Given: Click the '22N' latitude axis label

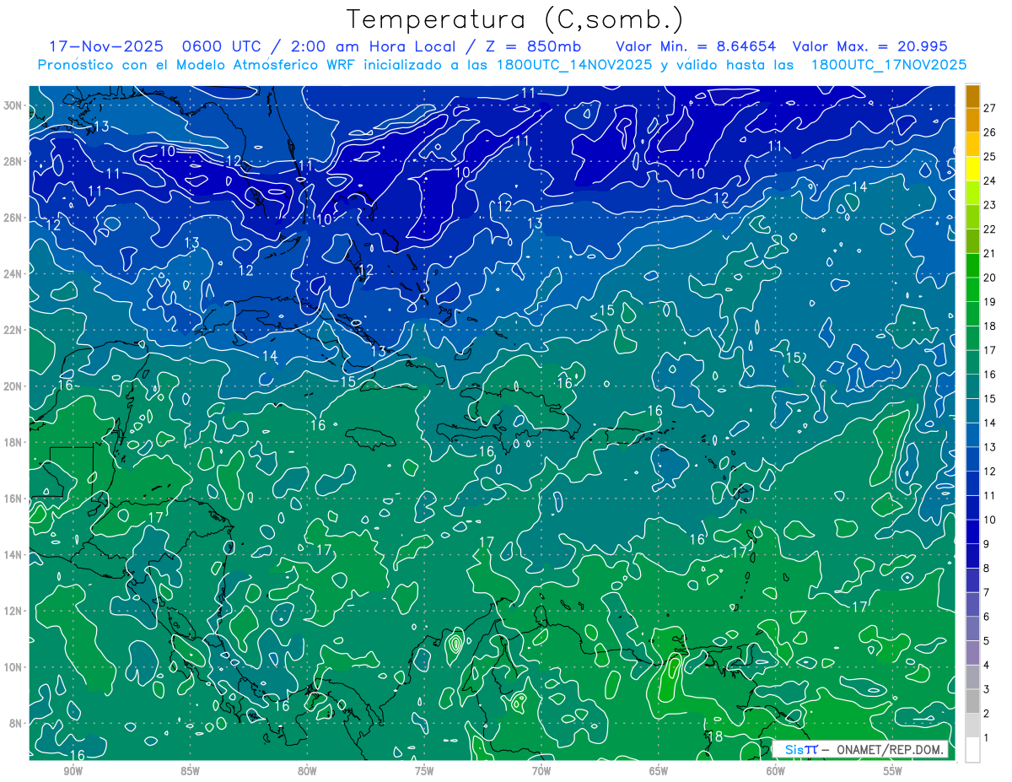Looking at the screenshot, I should (13, 330).
